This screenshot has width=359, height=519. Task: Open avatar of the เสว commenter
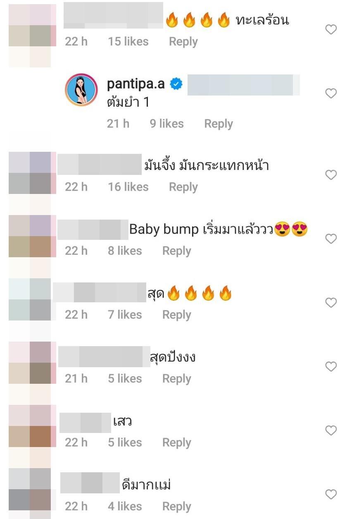32,426
